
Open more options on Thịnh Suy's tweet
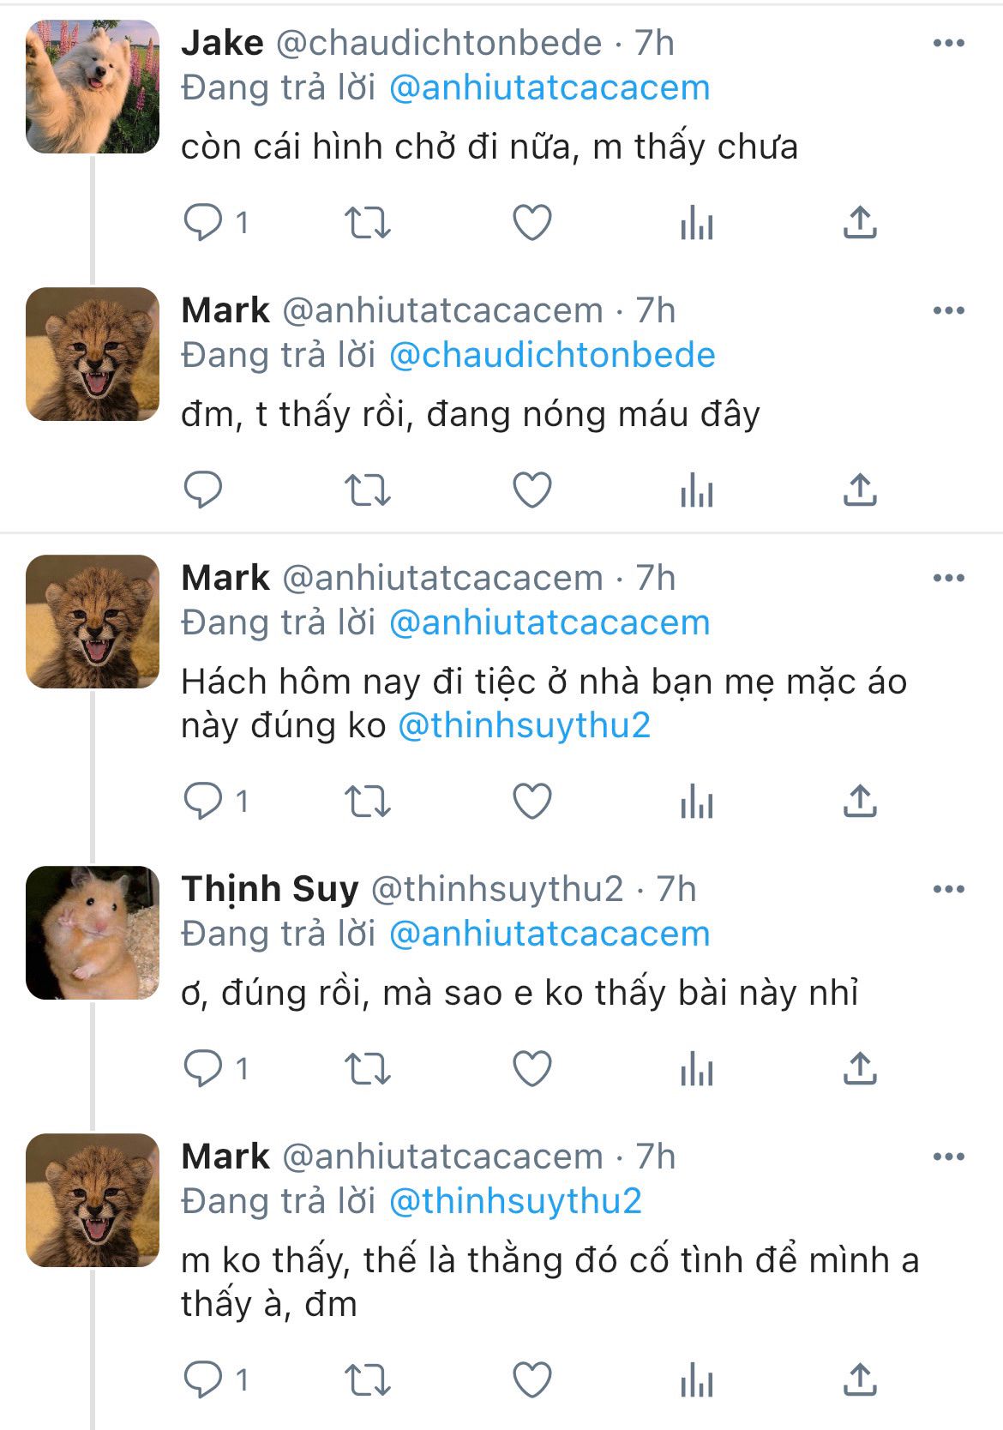point(948,889)
